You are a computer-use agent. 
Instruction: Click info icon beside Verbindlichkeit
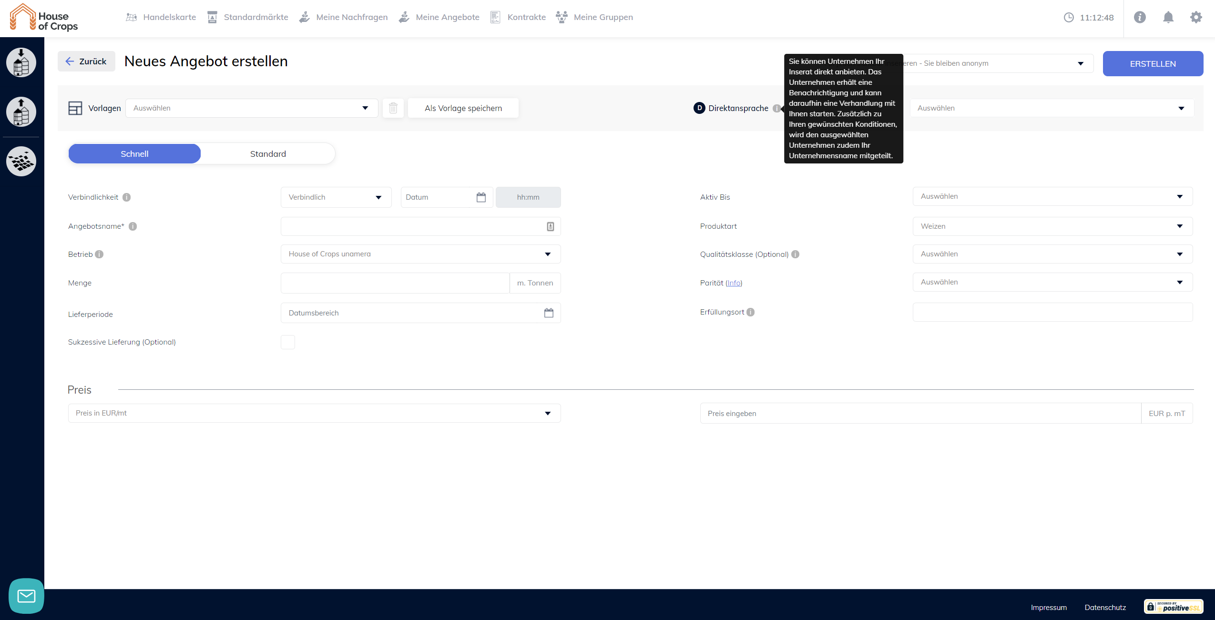point(126,197)
